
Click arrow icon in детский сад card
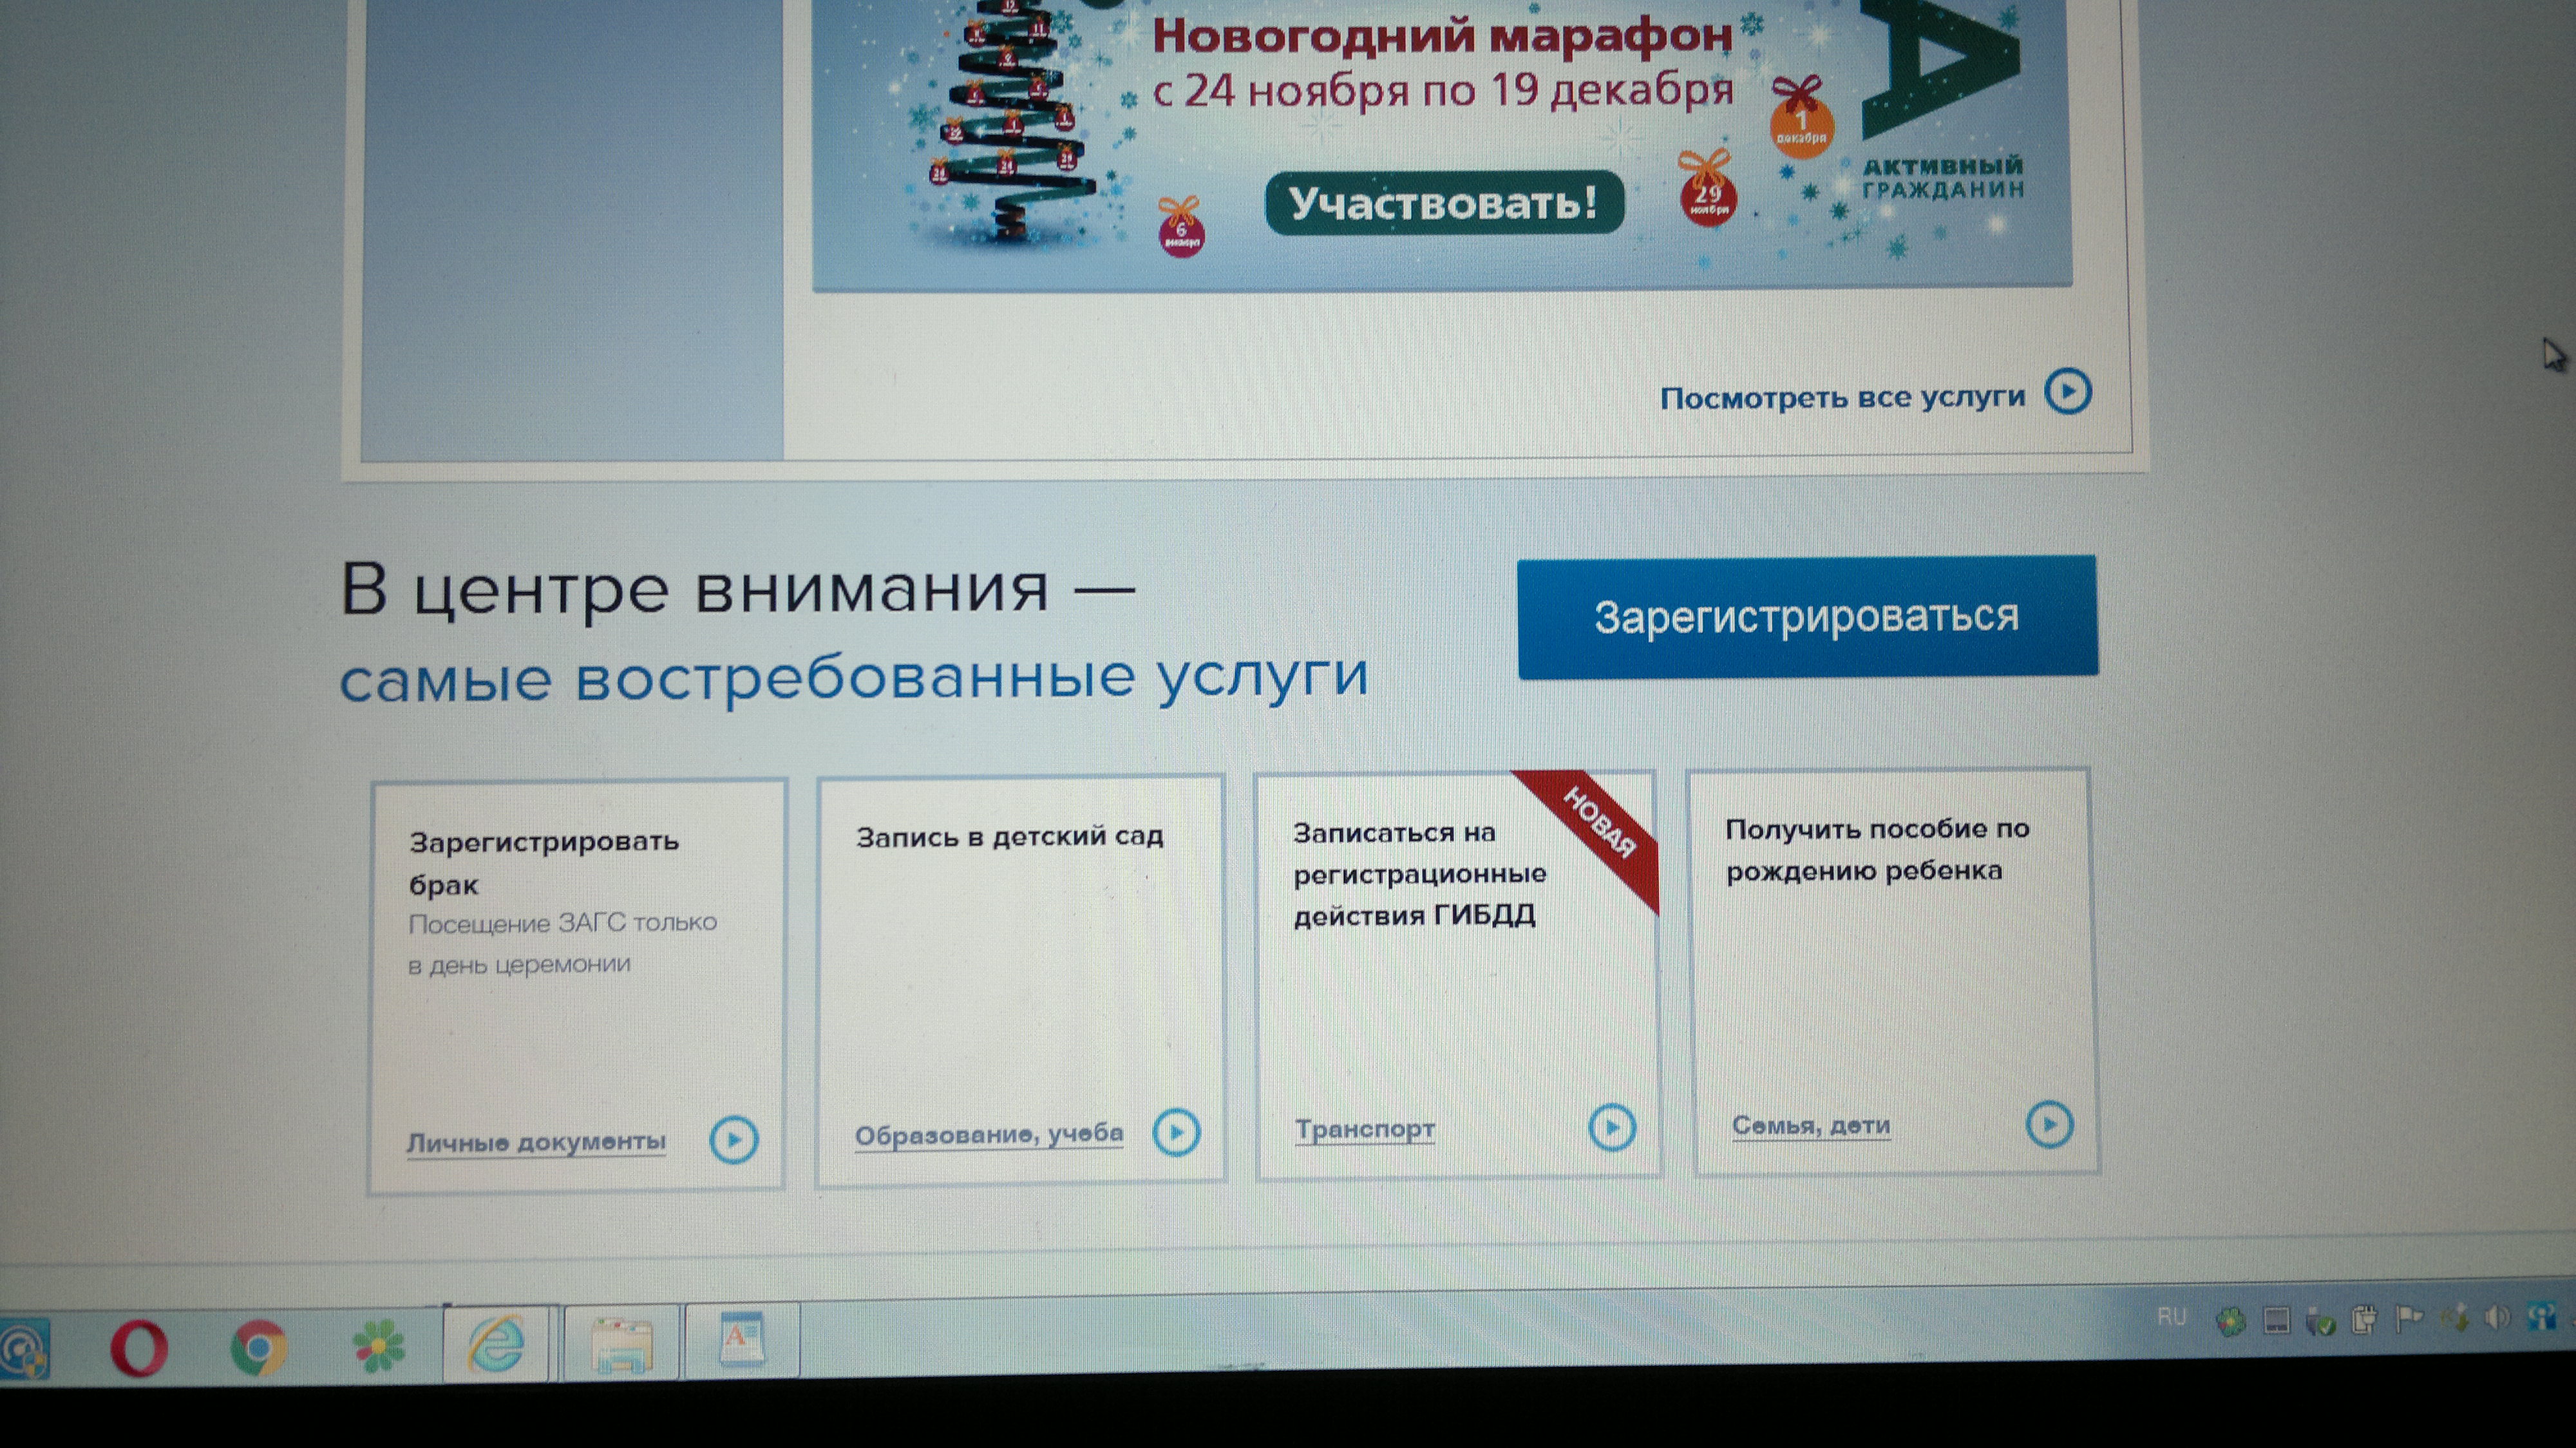(x=1176, y=1132)
